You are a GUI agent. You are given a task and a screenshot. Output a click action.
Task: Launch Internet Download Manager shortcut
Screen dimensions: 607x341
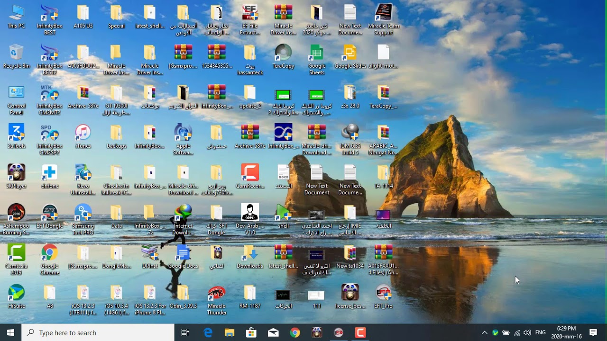pyautogui.click(x=183, y=220)
